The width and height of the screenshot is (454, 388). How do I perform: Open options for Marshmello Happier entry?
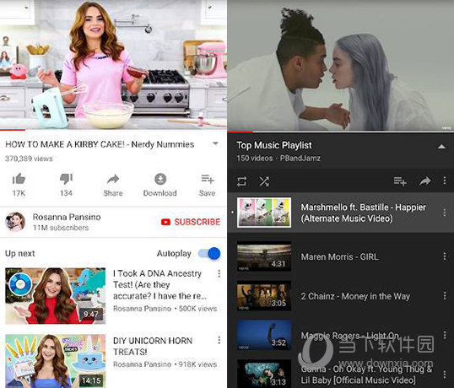[445, 213]
